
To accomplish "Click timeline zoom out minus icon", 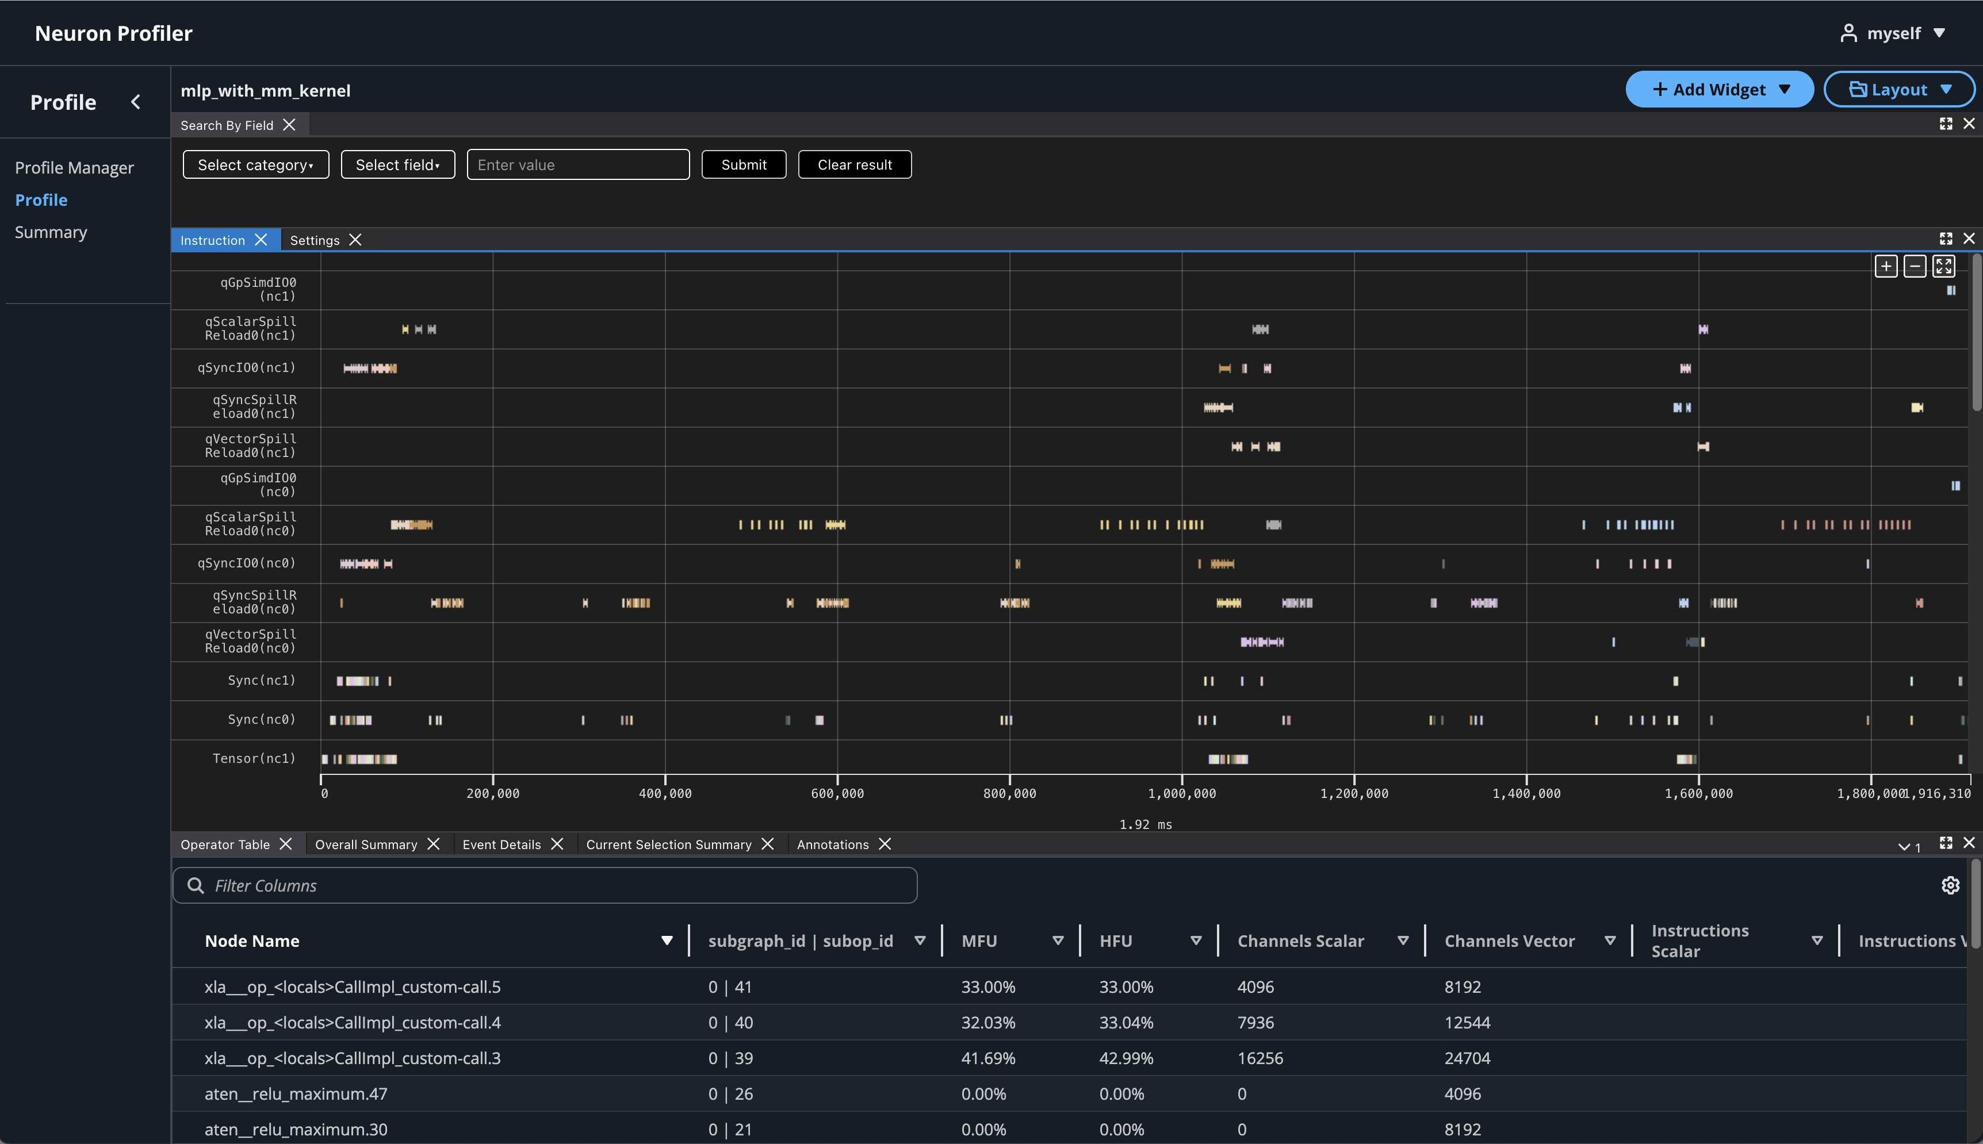I will tap(1915, 266).
